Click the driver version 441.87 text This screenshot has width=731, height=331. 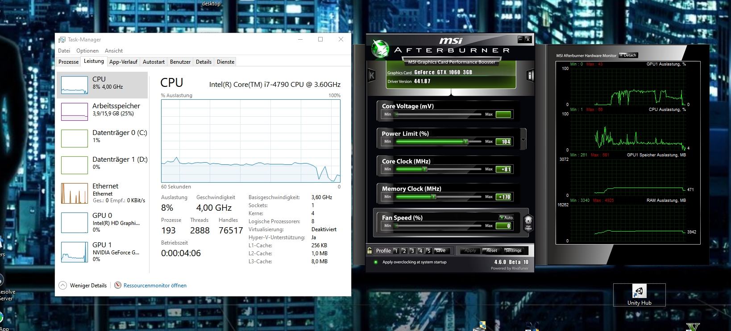pos(422,81)
